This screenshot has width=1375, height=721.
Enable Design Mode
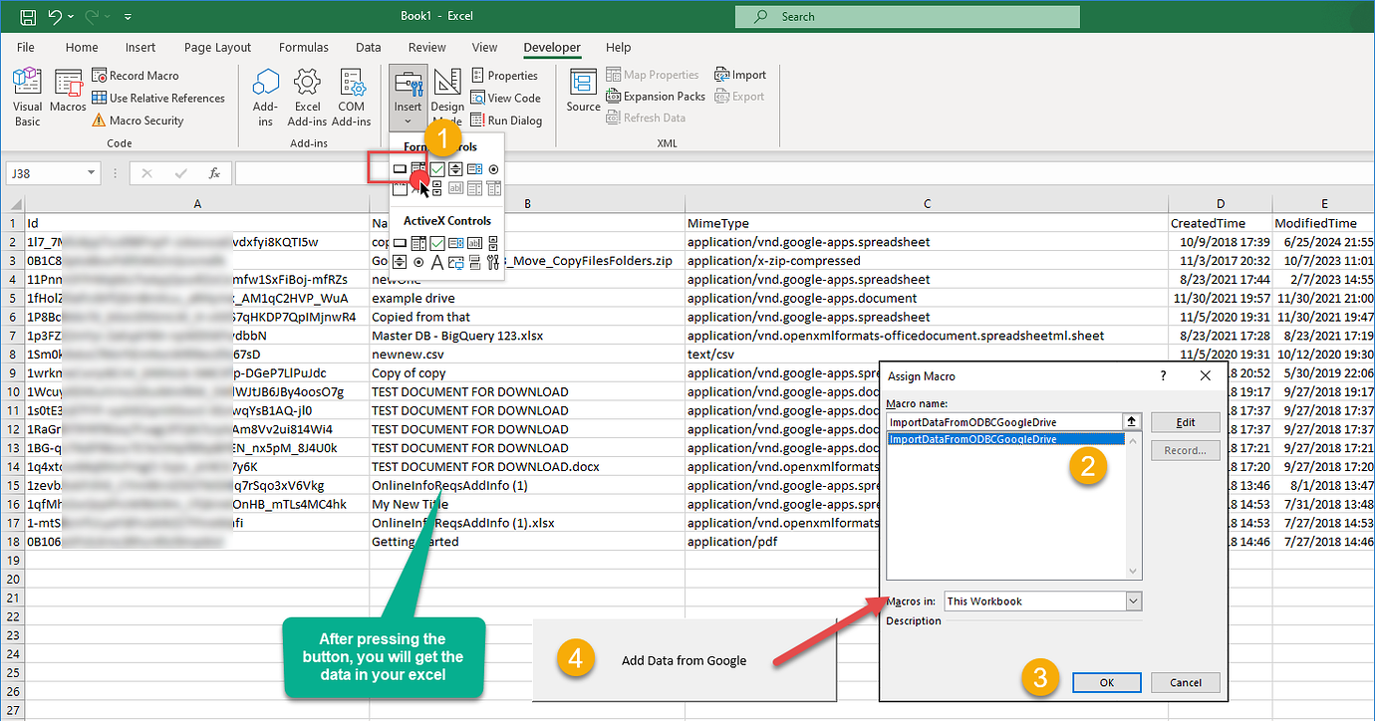tap(446, 95)
